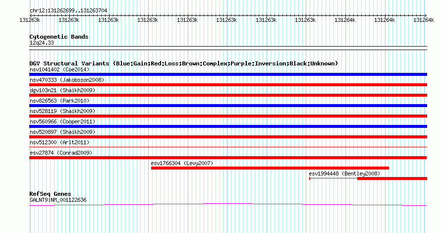Screen dimensions: 441x233
Task: Select the magenta GALNT9 gene line
Action: pyautogui.click(x=228, y=204)
